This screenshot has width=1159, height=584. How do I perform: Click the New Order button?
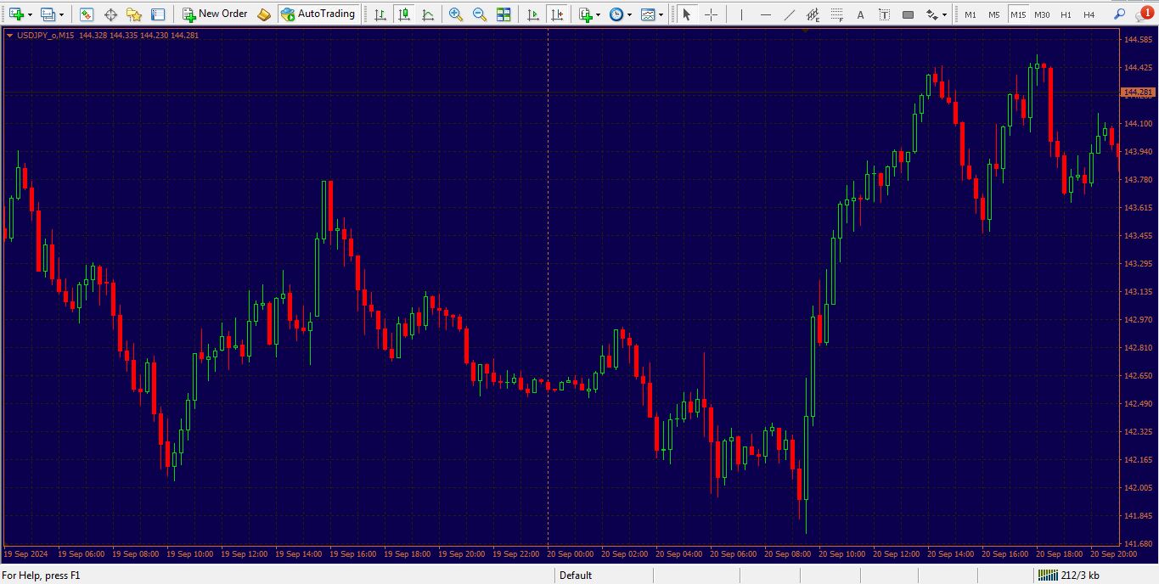215,14
